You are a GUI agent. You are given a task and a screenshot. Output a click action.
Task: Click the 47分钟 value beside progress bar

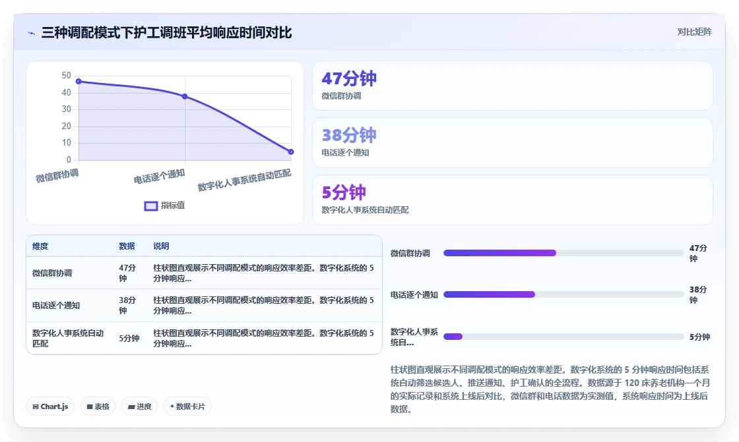pyautogui.click(x=698, y=253)
